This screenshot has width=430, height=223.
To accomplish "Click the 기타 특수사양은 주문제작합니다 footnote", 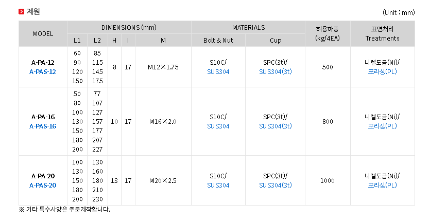I will point(65,210).
